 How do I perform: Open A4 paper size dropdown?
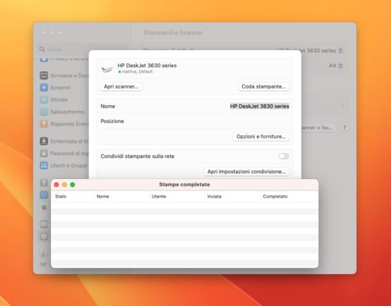(x=336, y=65)
